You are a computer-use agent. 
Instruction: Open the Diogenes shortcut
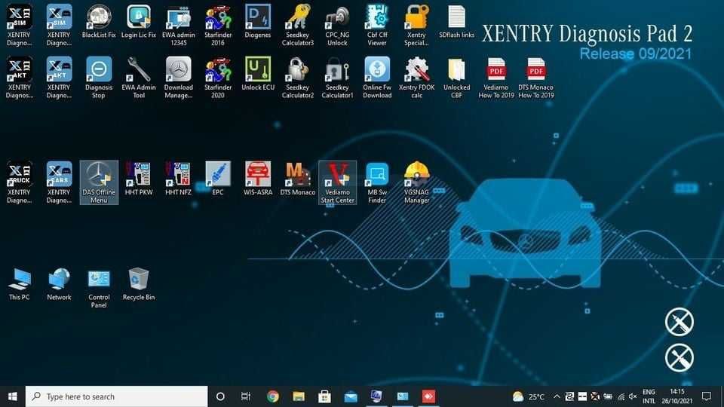(258, 21)
